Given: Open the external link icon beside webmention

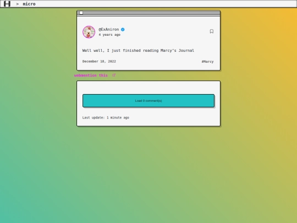Looking at the screenshot, I should coord(114,75).
